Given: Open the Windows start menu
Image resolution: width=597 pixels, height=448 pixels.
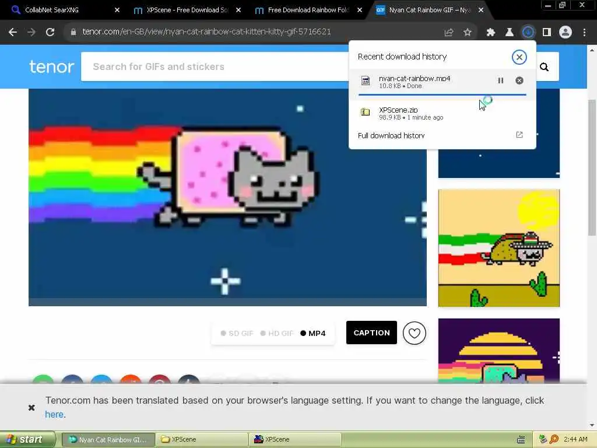Looking at the screenshot, I should point(27,440).
